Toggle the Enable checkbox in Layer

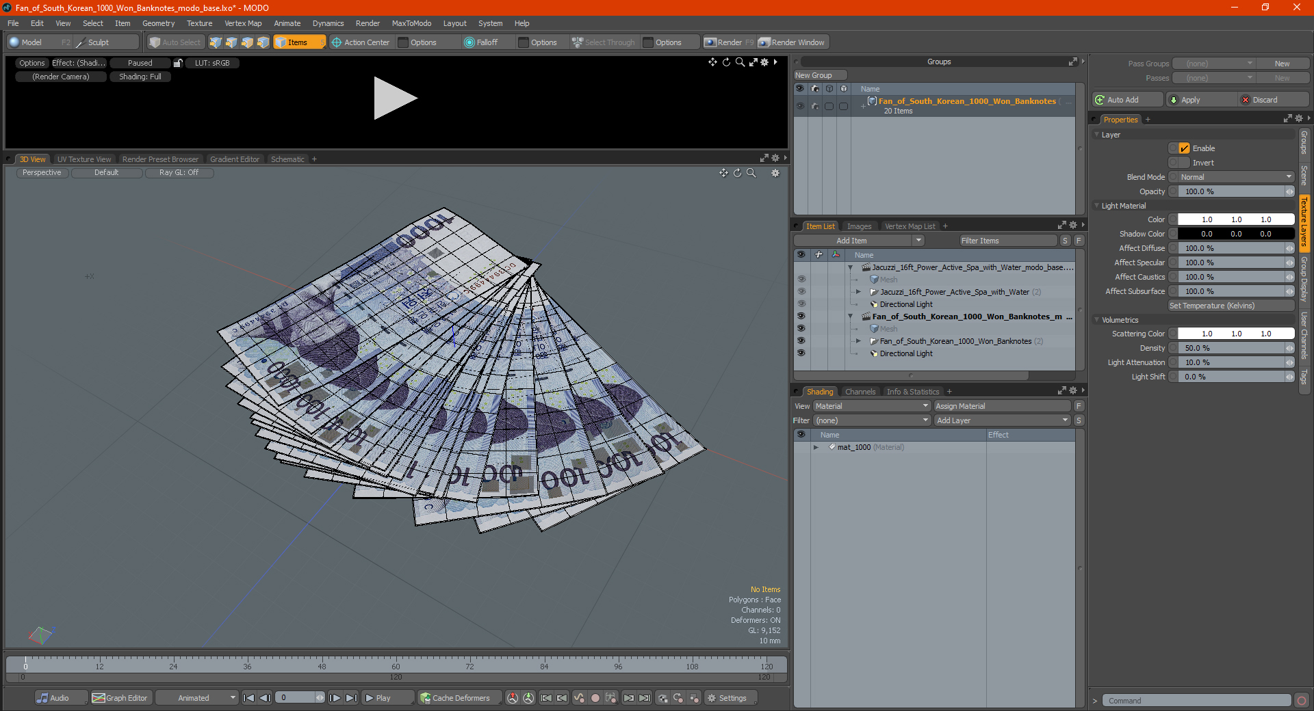(1184, 148)
